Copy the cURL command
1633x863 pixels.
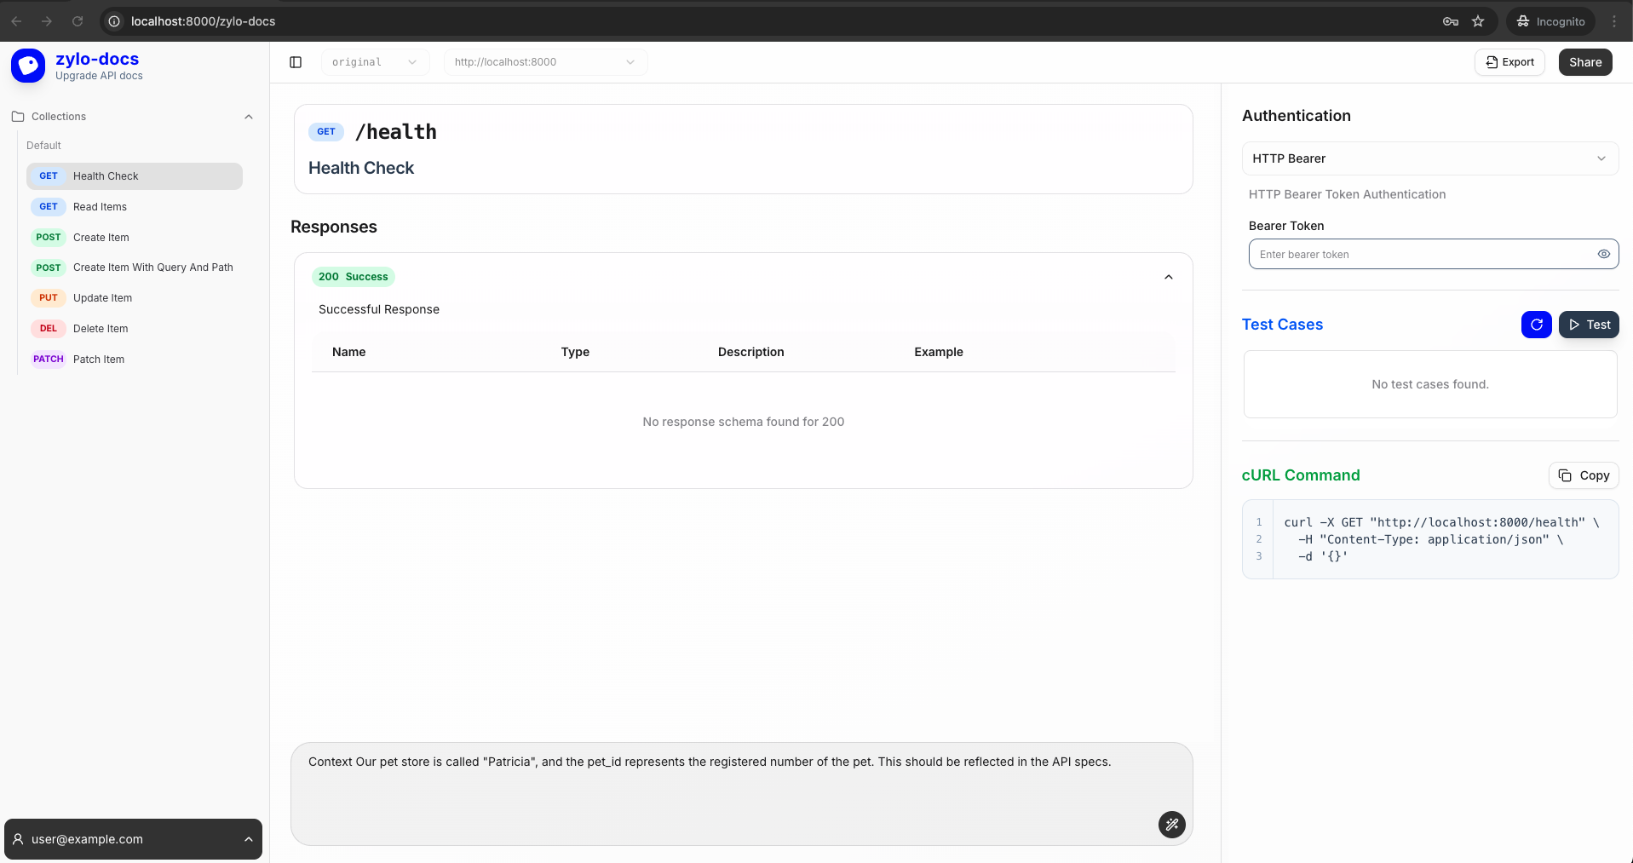(1584, 475)
